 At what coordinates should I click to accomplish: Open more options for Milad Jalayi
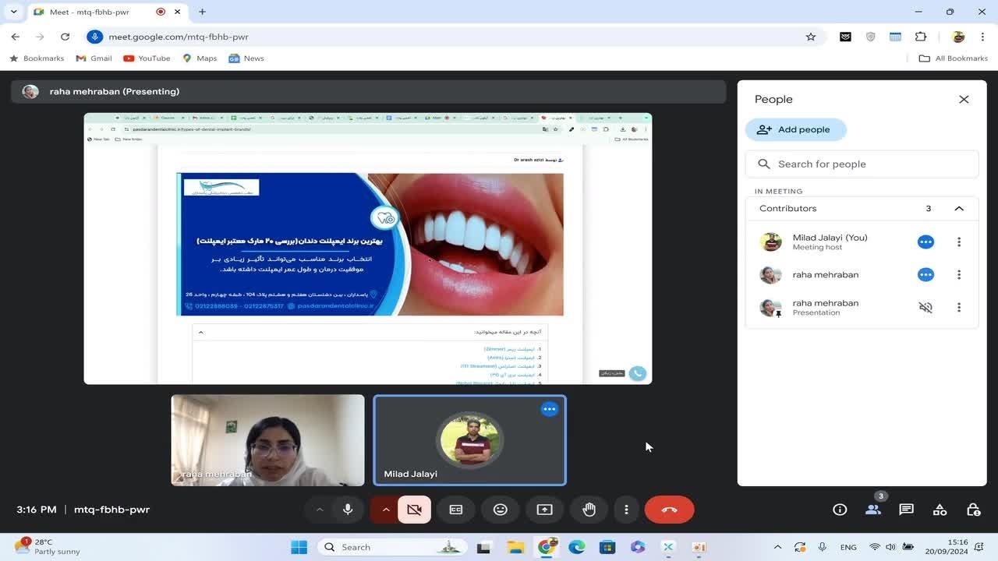coord(959,242)
